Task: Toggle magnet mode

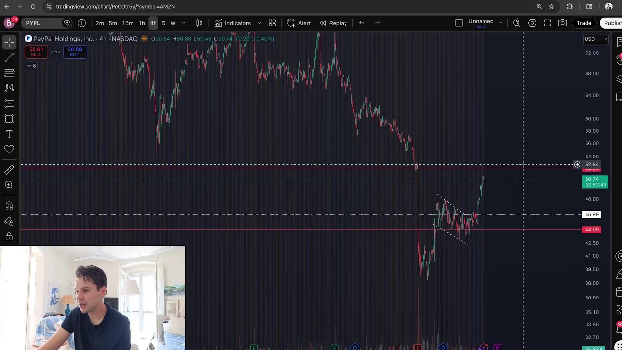Action: (x=9, y=206)
